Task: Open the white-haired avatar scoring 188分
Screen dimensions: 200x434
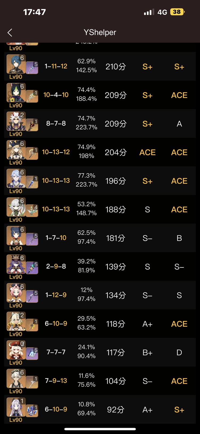Action: pos(16,207)
